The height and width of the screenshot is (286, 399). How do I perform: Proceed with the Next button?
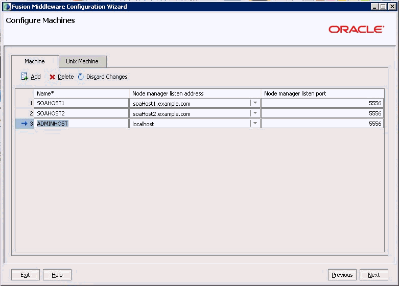(x=374, y=275)
